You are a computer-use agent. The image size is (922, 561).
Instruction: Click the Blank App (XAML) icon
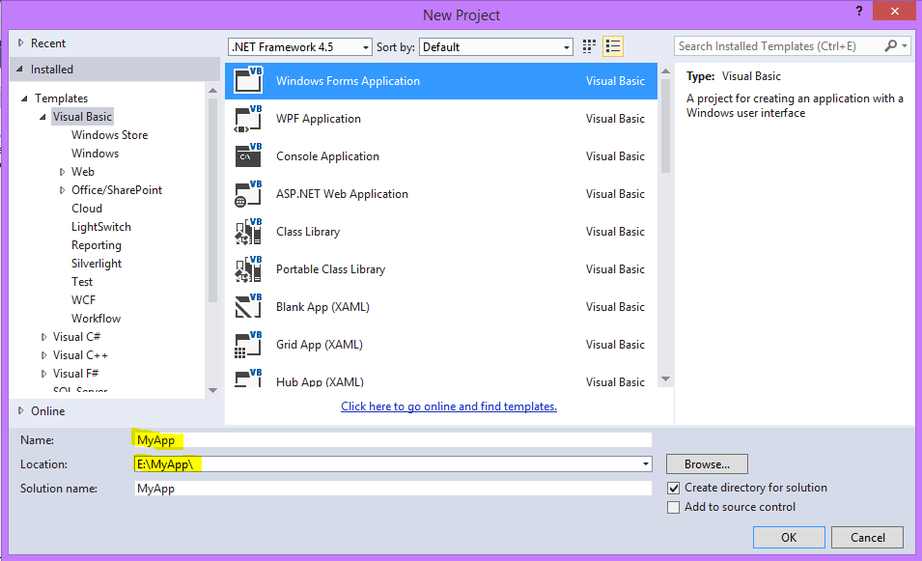(x=248, y=306)
